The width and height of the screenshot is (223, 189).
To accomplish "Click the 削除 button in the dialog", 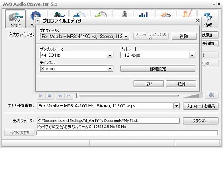I will [184, 37].
